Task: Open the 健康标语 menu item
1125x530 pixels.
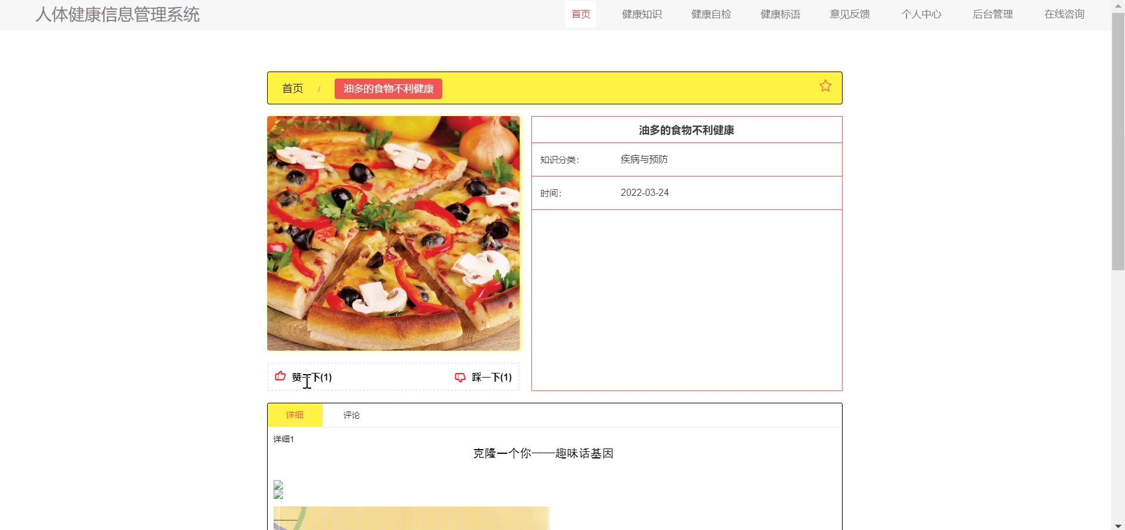Action: point(780,14)
